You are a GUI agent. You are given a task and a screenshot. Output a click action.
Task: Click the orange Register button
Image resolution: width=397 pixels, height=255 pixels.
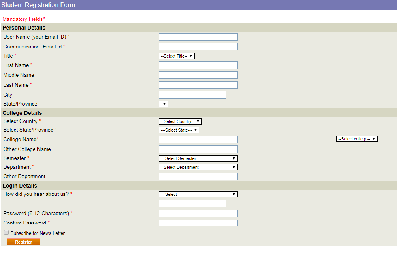pyautogui.click(x=23, y=242)
